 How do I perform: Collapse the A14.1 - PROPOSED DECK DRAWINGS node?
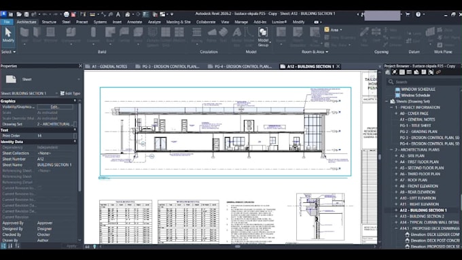[x=396, y=229]
